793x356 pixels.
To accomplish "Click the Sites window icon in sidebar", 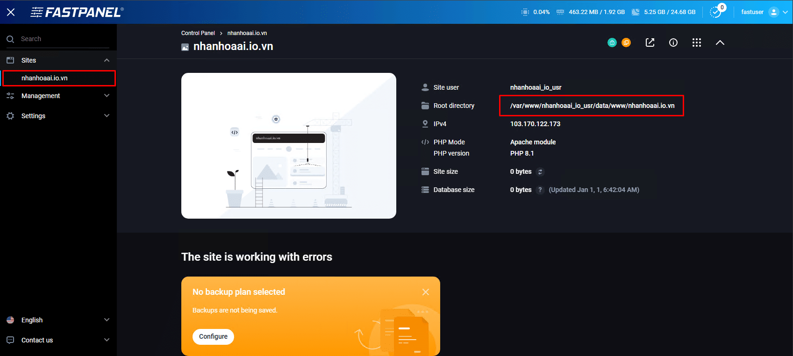I will pyautogui.click(x=10, y=60).
